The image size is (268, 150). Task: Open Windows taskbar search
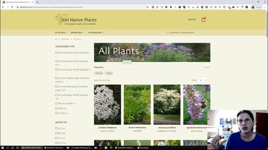click(8, 148)
